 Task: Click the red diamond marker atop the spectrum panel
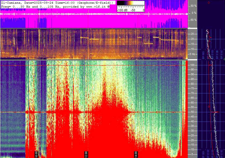point(209,2)
